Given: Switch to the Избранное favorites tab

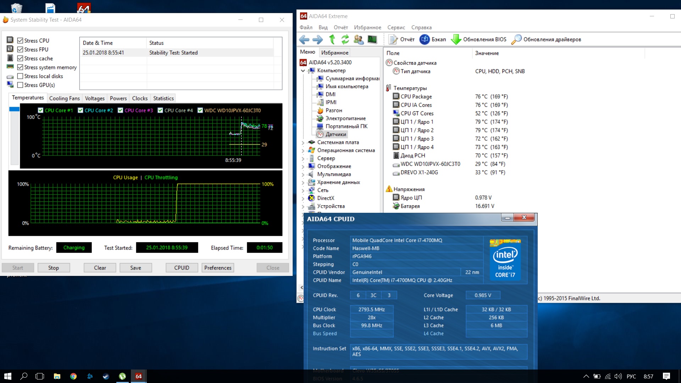Looking at the screenshot, I should coord(334,52).
